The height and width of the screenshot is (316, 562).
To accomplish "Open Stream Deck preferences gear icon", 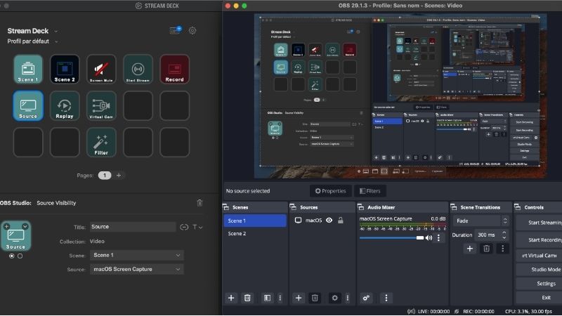I will pos(192,30).
